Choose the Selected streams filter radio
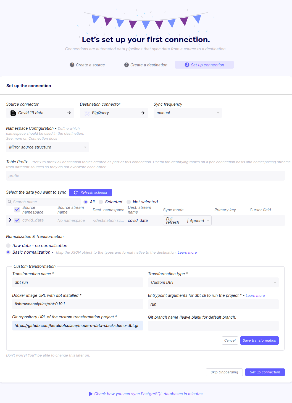This screenshot has height=403, width=292. 101,202
